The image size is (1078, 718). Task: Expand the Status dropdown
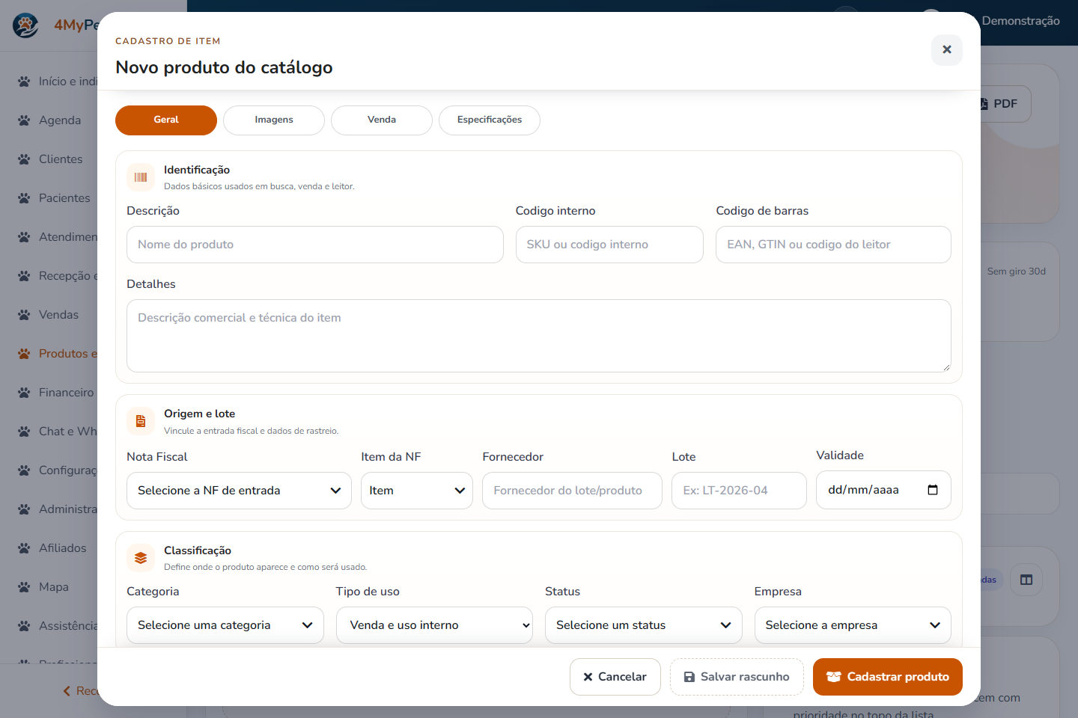click(644, 625)
